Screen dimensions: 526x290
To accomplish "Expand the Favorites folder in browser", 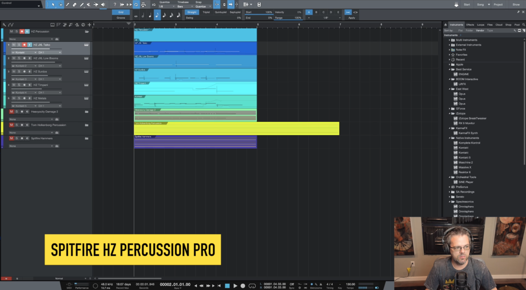I will click(449, 55).
